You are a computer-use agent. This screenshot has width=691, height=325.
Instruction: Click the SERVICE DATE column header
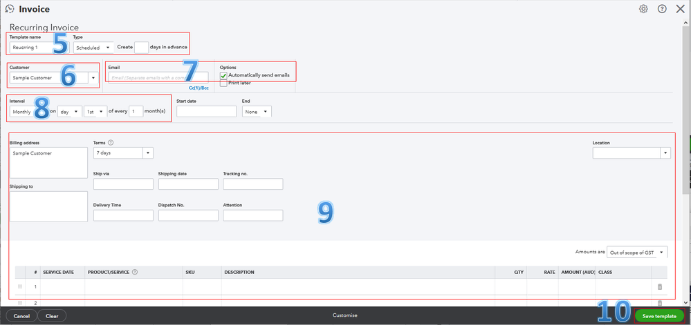58,273
